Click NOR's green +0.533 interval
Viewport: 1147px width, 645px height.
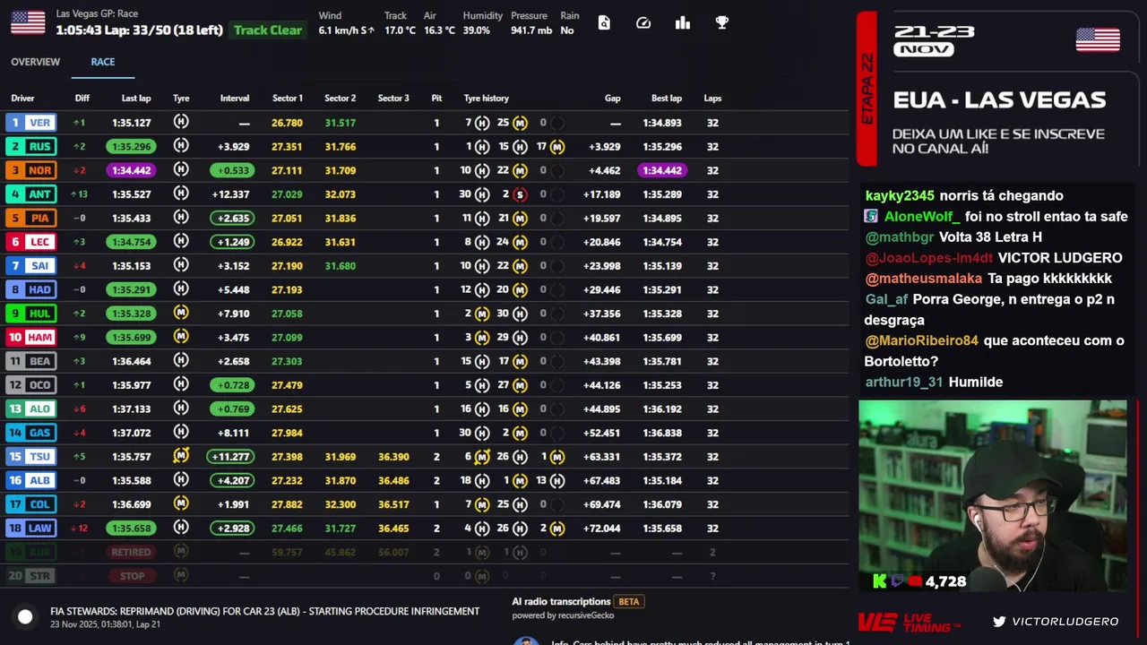(232, 170)
